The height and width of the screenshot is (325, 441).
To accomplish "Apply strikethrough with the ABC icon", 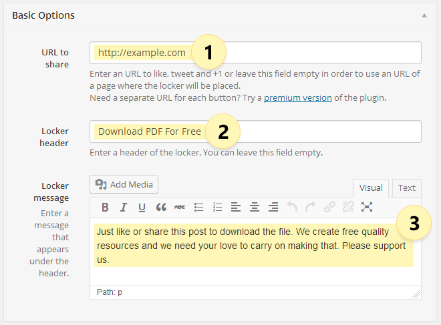I will pyautogui.click(x=179, y=207).
